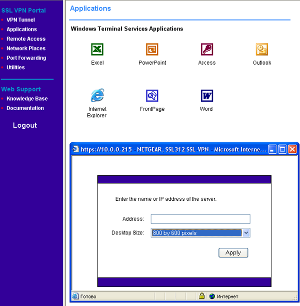Select Applications in the sidebar menu
The height and width of the screenshot is (306, 300).
pos(21,29)
